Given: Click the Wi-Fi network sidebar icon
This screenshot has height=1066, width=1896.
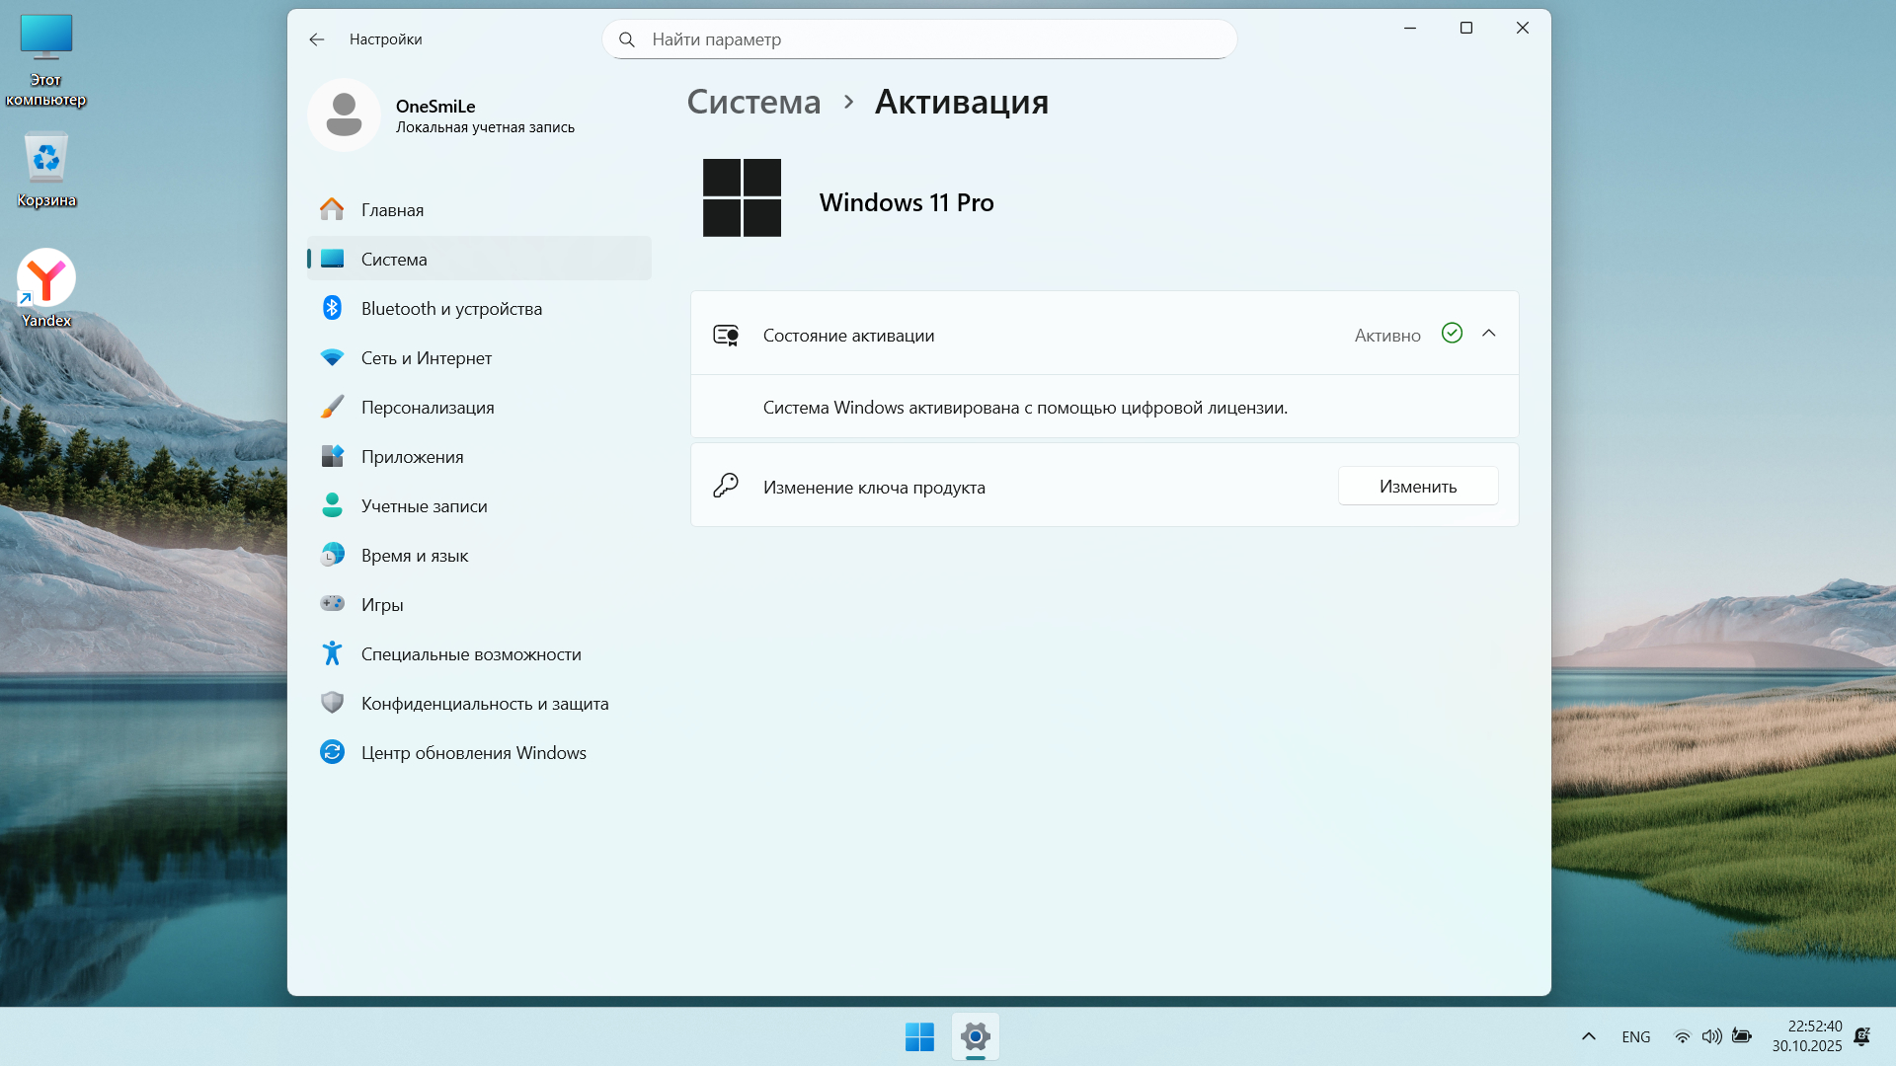Looking at the screenshot, I should click(332, 357).
